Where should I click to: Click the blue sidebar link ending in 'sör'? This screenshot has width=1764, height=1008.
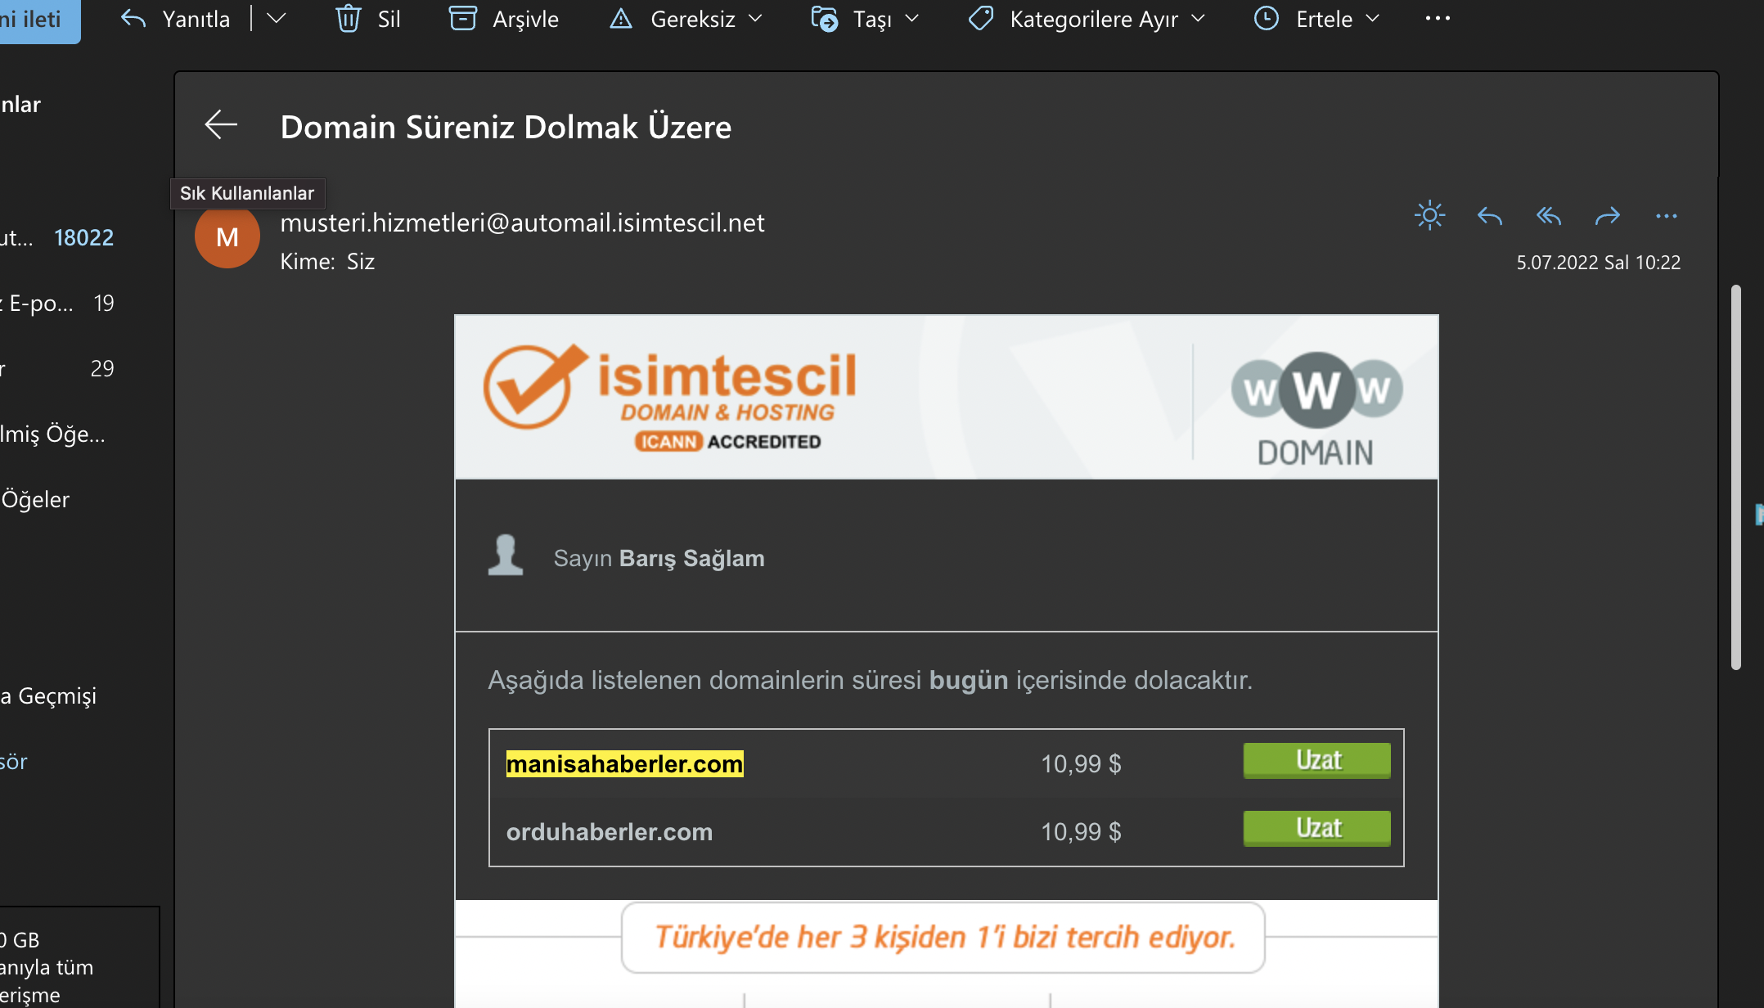pos(14,762)
